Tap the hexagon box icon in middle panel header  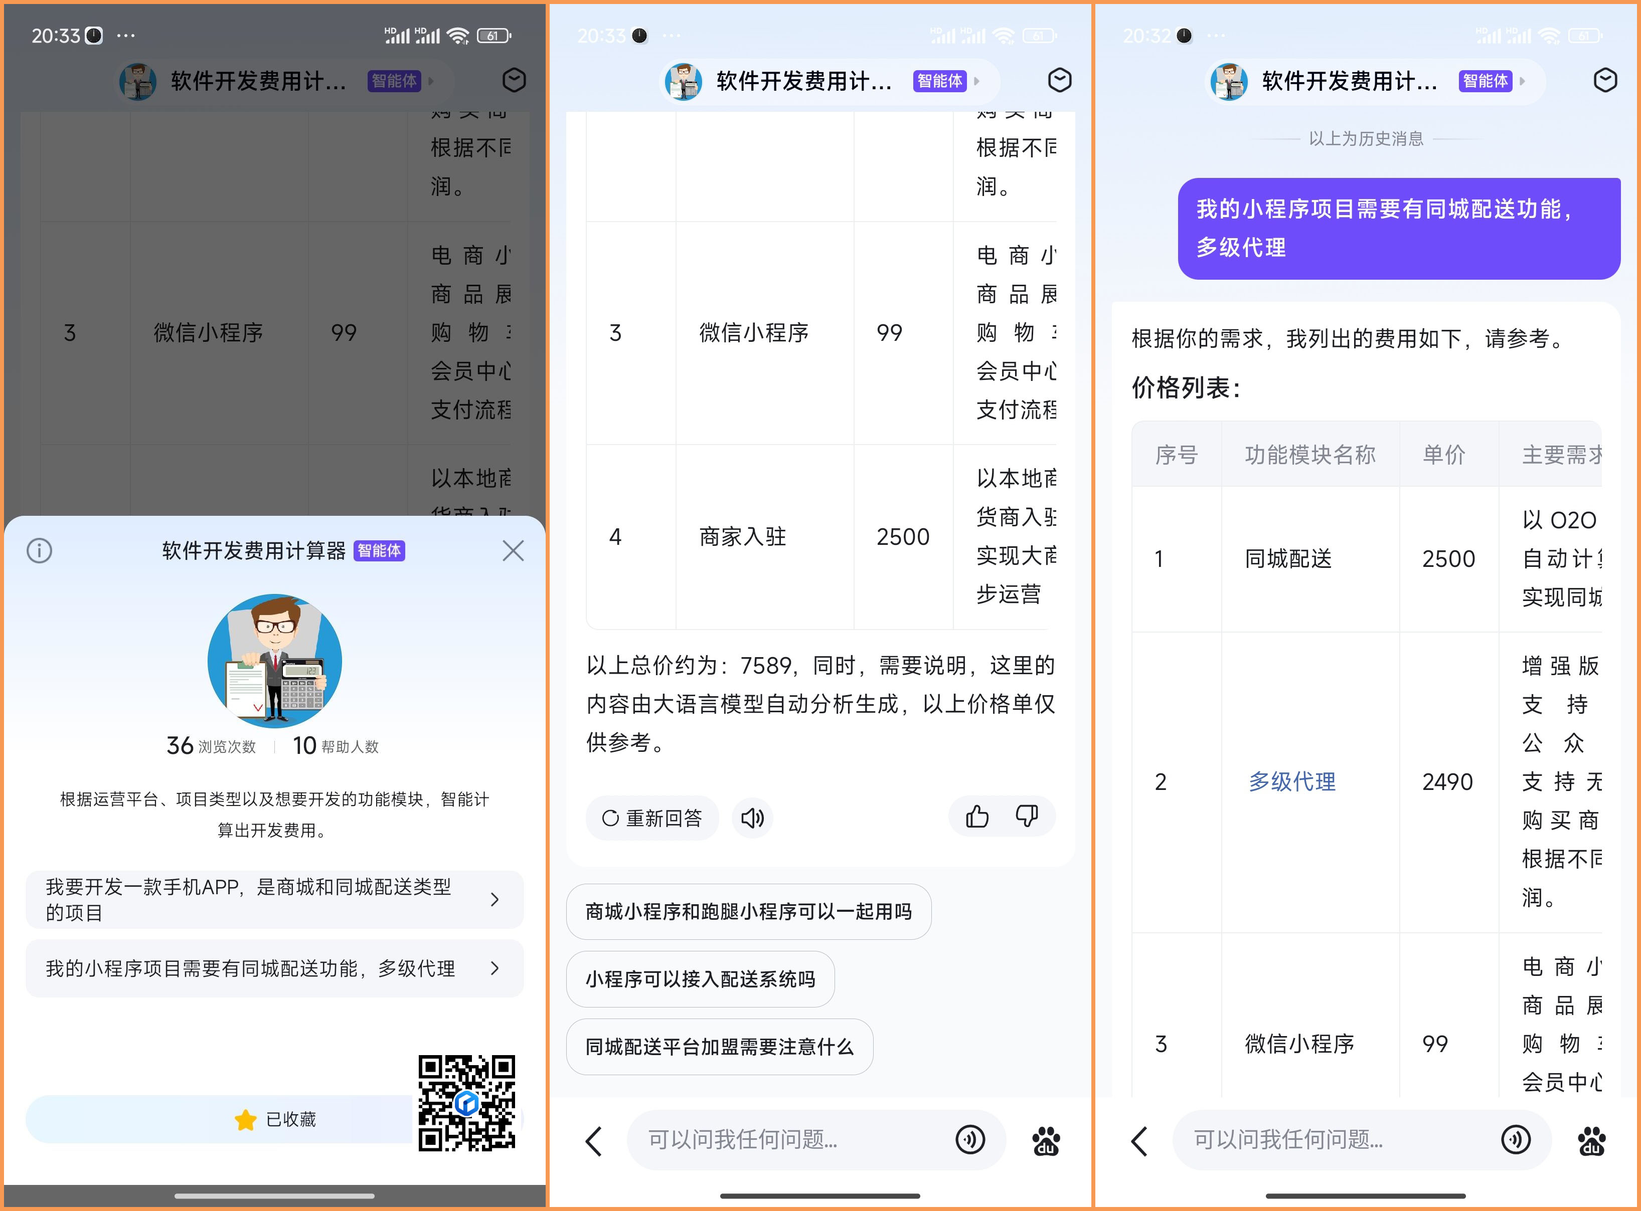coord(1059,80)
